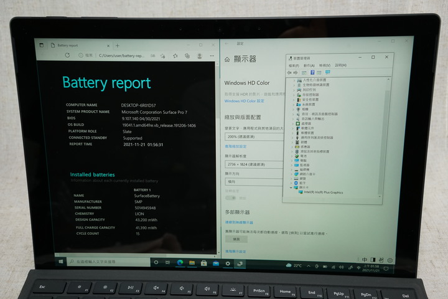
Task: Open Edge Settings and more menu
Action: tap(212, 56)
